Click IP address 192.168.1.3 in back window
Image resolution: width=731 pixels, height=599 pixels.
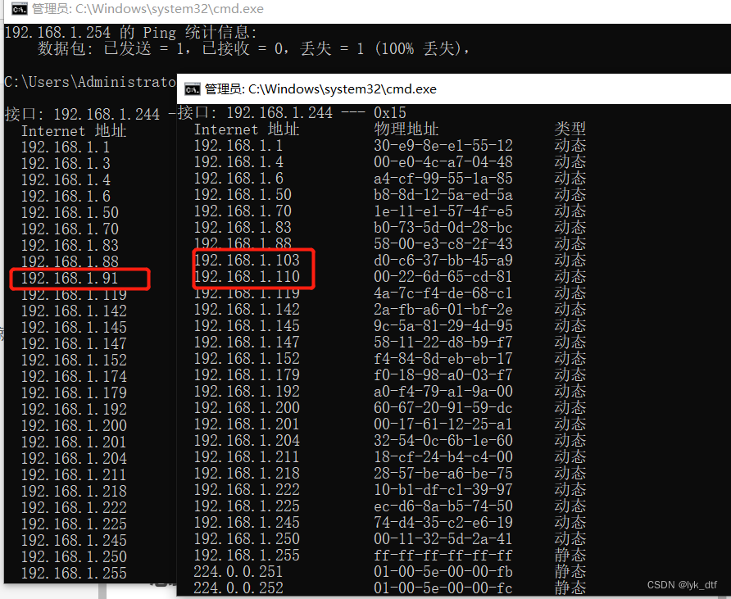66,164
